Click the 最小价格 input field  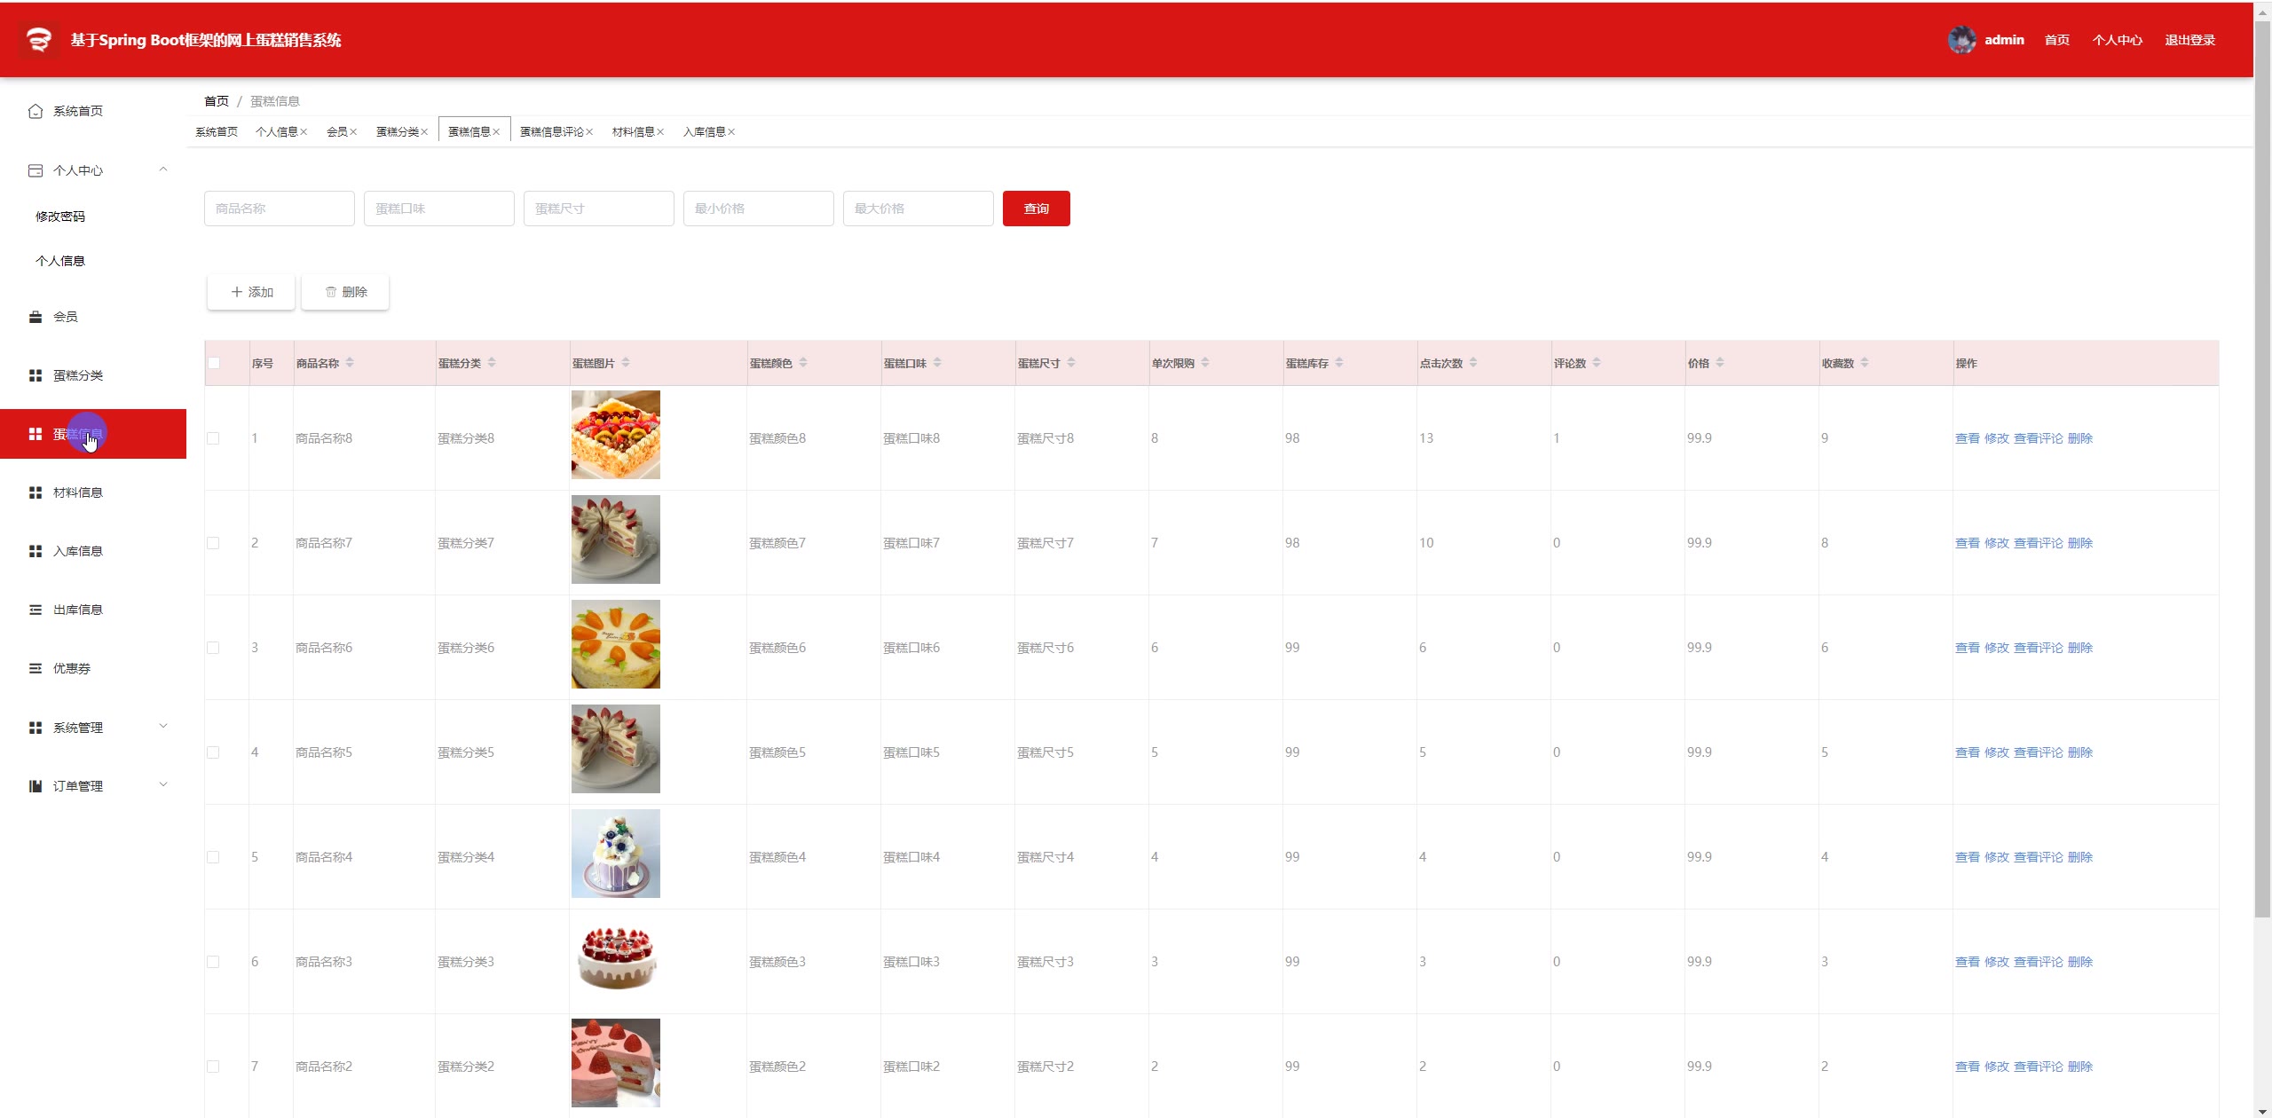[x=759, y=209]
